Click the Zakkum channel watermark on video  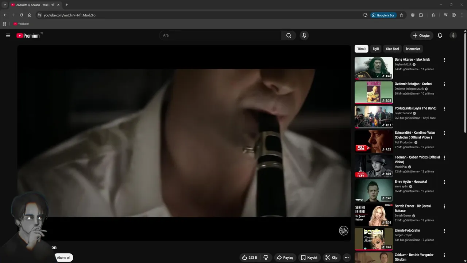click(x=344, y=230)
